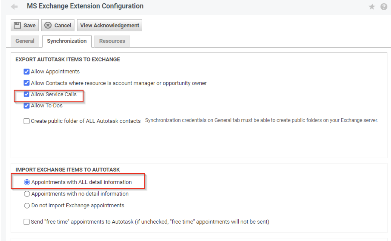Uncheck Allow To-Dos checkbox
391x241 pixels.
[x=26, y=106]
